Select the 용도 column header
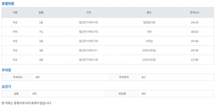Image resolution: width=216 pixels, height=106 pixels. [149, 13]
